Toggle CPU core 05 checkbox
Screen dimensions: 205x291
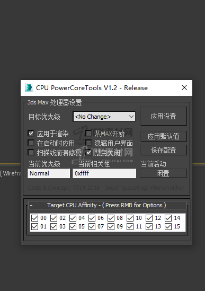73,227
